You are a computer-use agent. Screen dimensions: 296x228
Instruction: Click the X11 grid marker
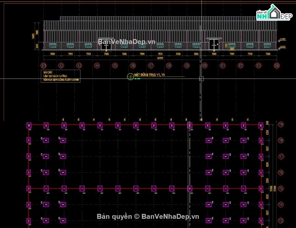pyautogui.click(x=223, y=66)
